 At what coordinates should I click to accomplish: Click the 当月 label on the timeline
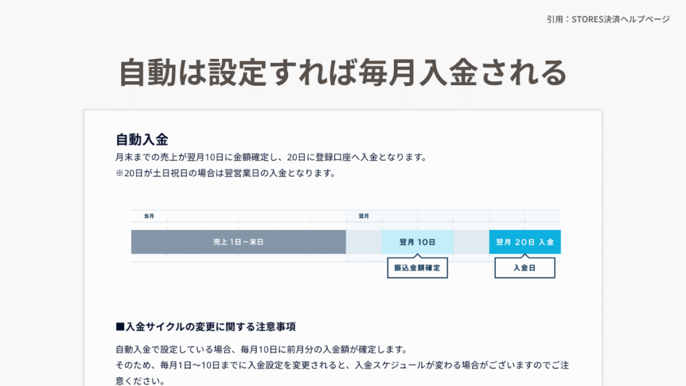[x=149, y=216]
